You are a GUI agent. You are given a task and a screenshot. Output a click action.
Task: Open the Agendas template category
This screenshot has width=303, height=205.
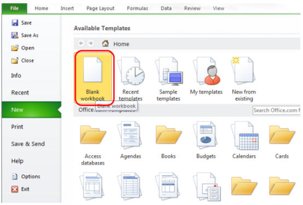click(x=131, y=140)
